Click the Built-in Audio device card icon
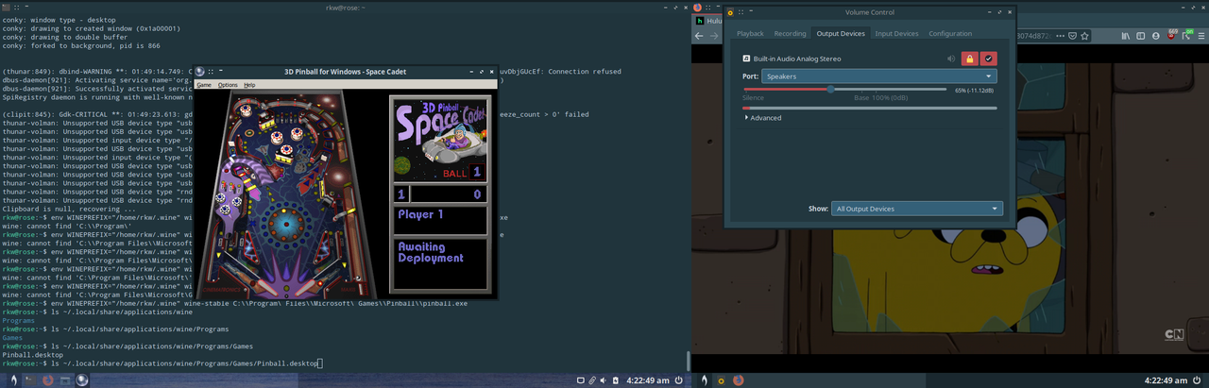Screen dimensions: 1209x388 (746, 59)
